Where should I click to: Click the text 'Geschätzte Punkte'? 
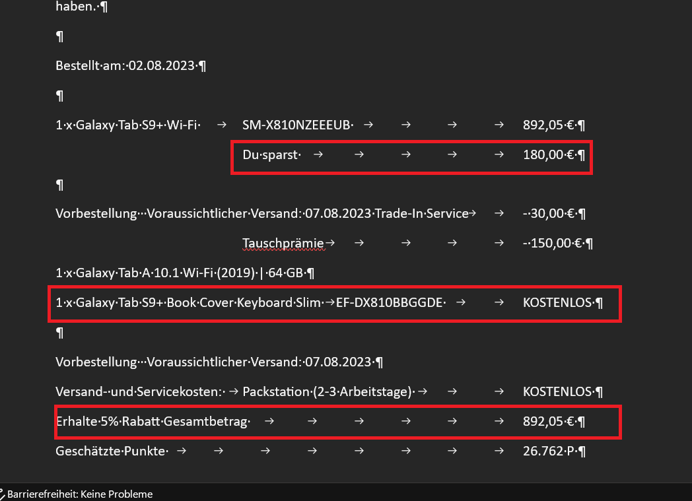pyautogui.click(x=110, y=451)
